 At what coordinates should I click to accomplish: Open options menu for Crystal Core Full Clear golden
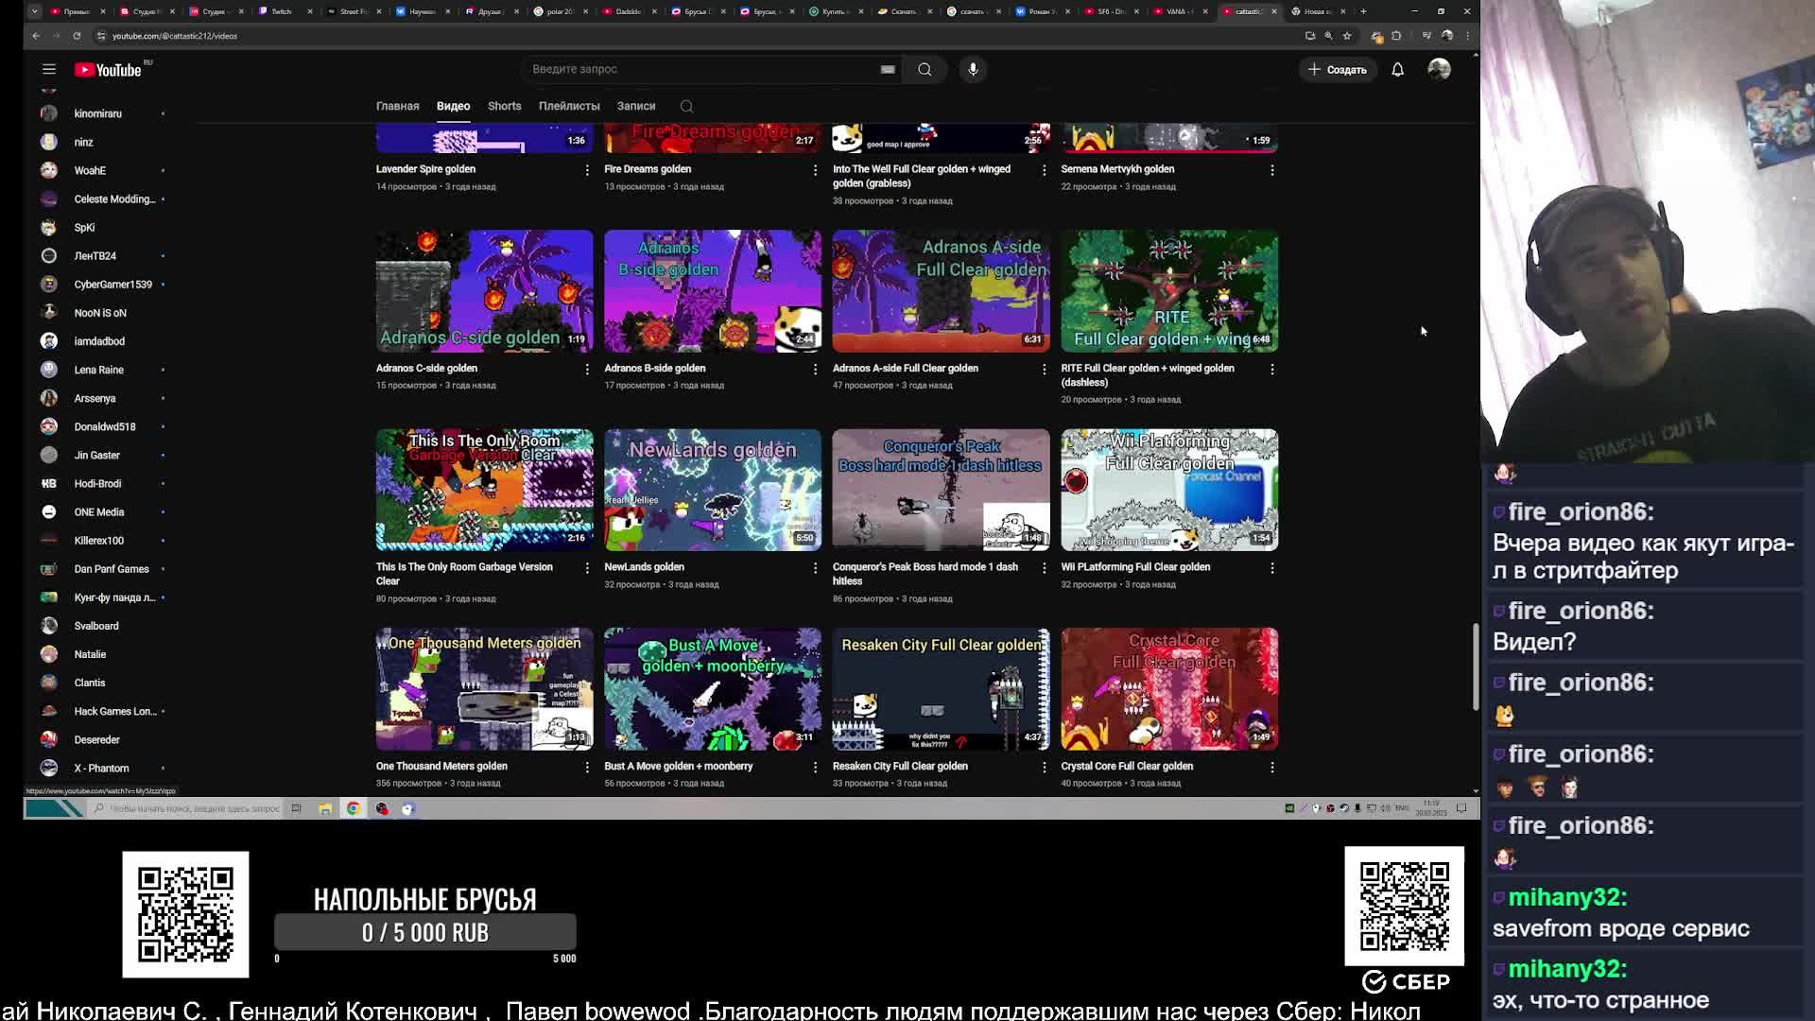point(1271,768)
